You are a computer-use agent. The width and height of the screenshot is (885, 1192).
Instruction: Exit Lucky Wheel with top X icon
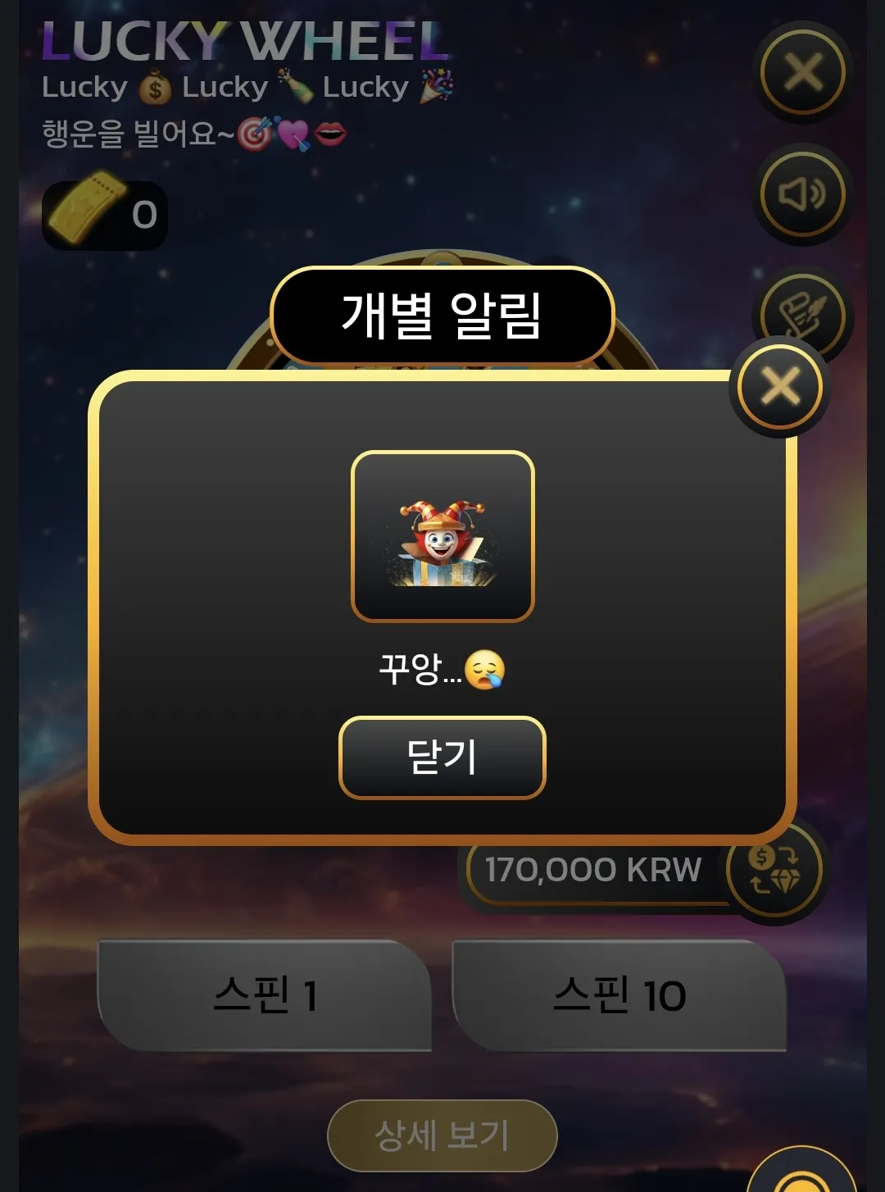click(802, 72)
